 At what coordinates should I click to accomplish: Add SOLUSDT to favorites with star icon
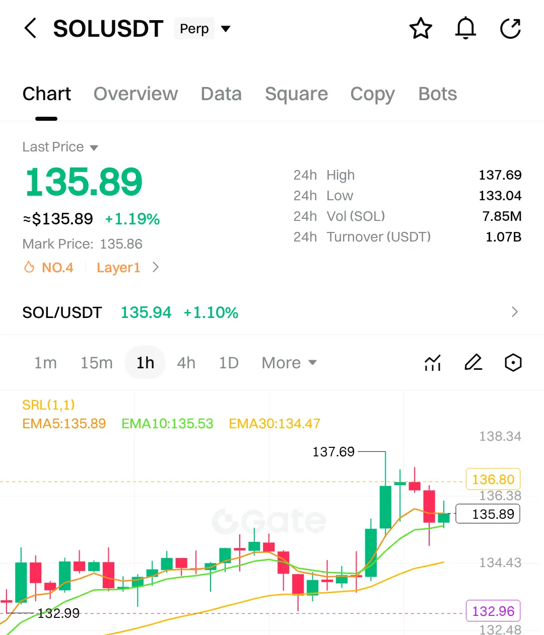(421, 28)
